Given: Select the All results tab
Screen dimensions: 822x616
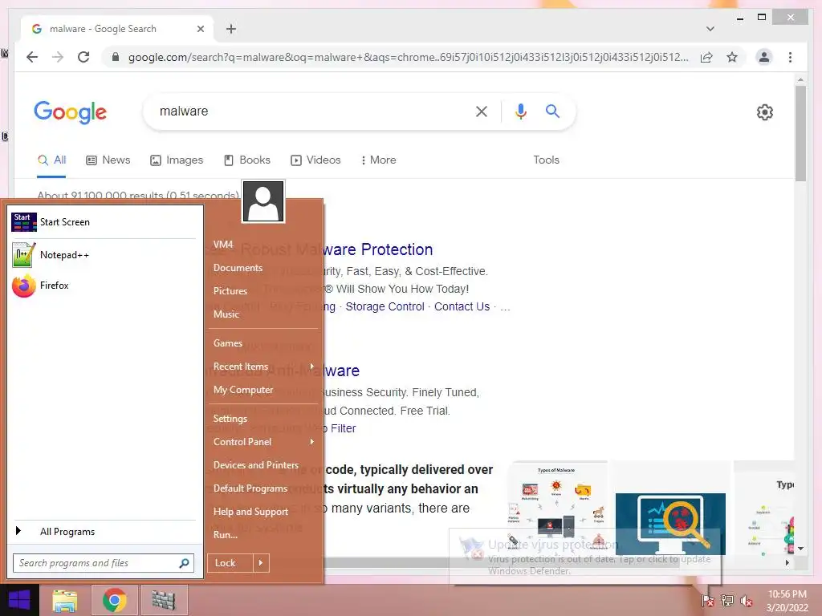Looking at the screenshot, I should click(x=51, y=160).
